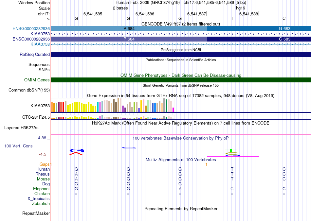
Task: Click the 6,541,586 coordinate tick label
Action: (x=145, y=14)
